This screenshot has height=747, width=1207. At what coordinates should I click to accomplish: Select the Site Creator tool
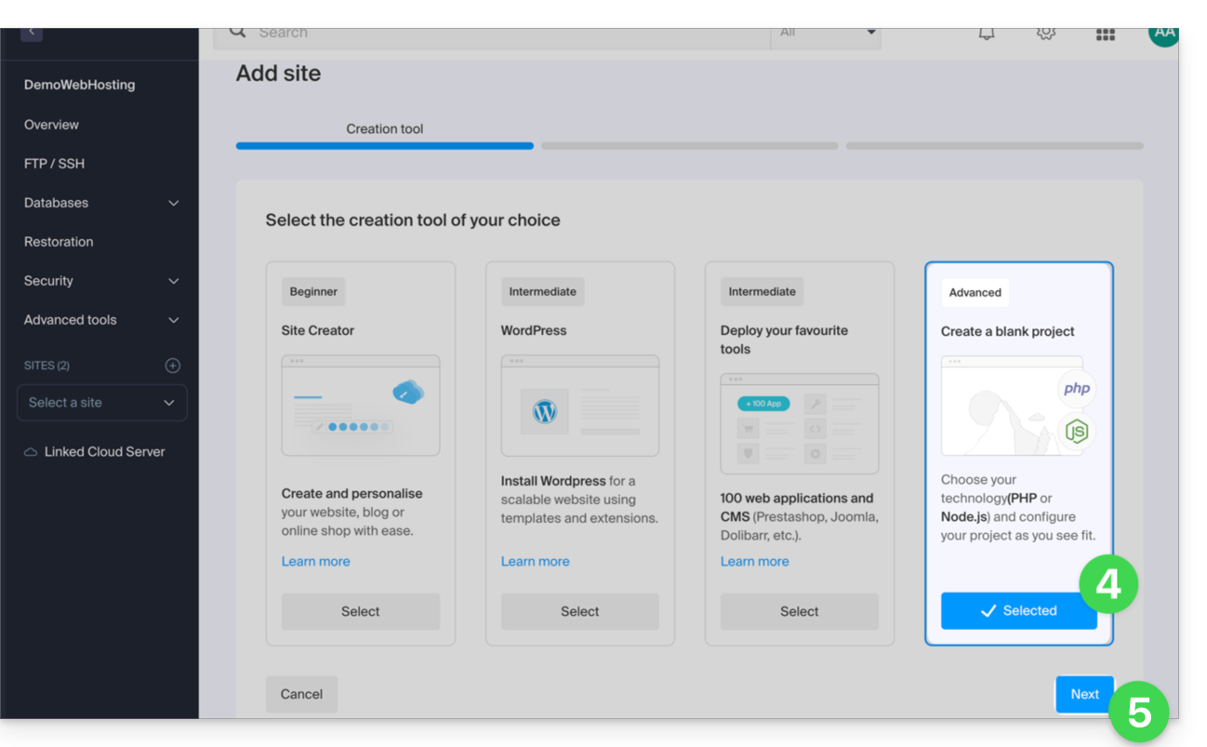[x=360, y=611]
